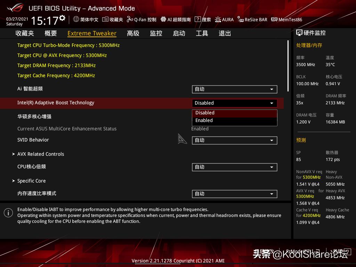The image size is (356, 267).
Task: Click the info icon beside help text
Action: coord(8,213)
